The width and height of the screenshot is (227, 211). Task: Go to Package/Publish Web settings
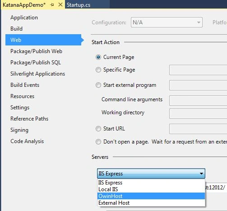(x=36, y=51)
